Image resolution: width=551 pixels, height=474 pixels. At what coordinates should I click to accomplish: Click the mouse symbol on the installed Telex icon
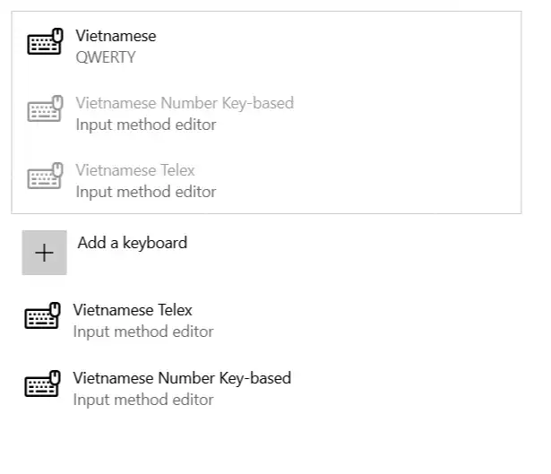[x=56, y=309]
